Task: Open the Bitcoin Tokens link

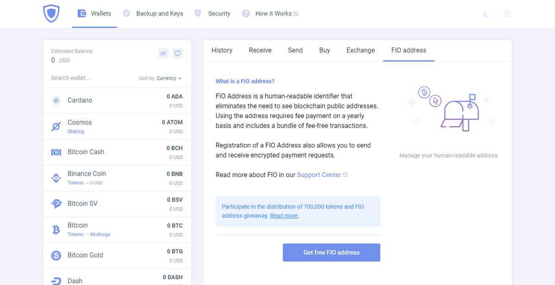Action: 75,234
